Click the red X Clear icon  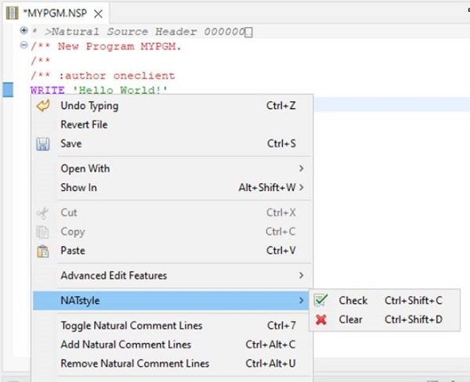tap(321, 319)
